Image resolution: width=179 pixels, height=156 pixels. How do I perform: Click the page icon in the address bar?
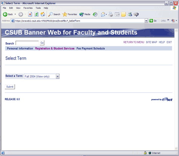[x=13, y=21]
